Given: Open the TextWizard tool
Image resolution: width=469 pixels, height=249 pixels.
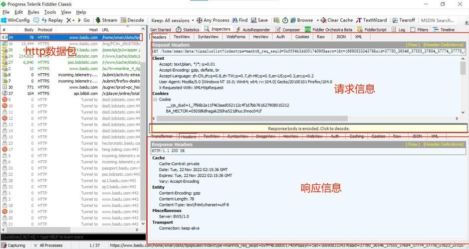Looking at the screenshot, I should tap(371, 20).
